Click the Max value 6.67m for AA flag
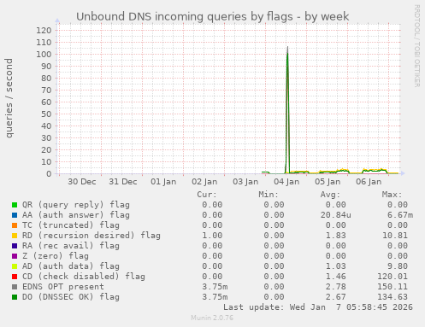Image resolution: width=425 pixels, height=327 pixels. pos(400,215)
